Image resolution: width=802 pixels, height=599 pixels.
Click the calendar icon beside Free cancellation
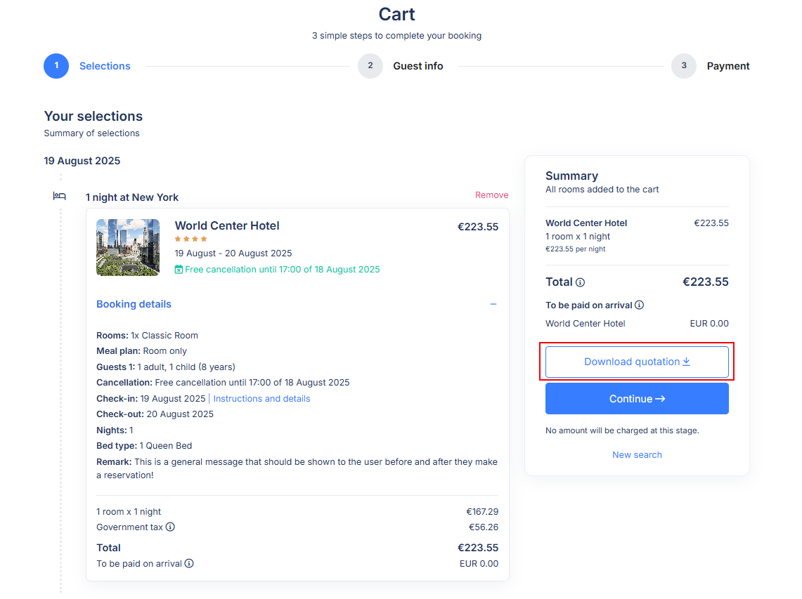[x=179, y=270]
